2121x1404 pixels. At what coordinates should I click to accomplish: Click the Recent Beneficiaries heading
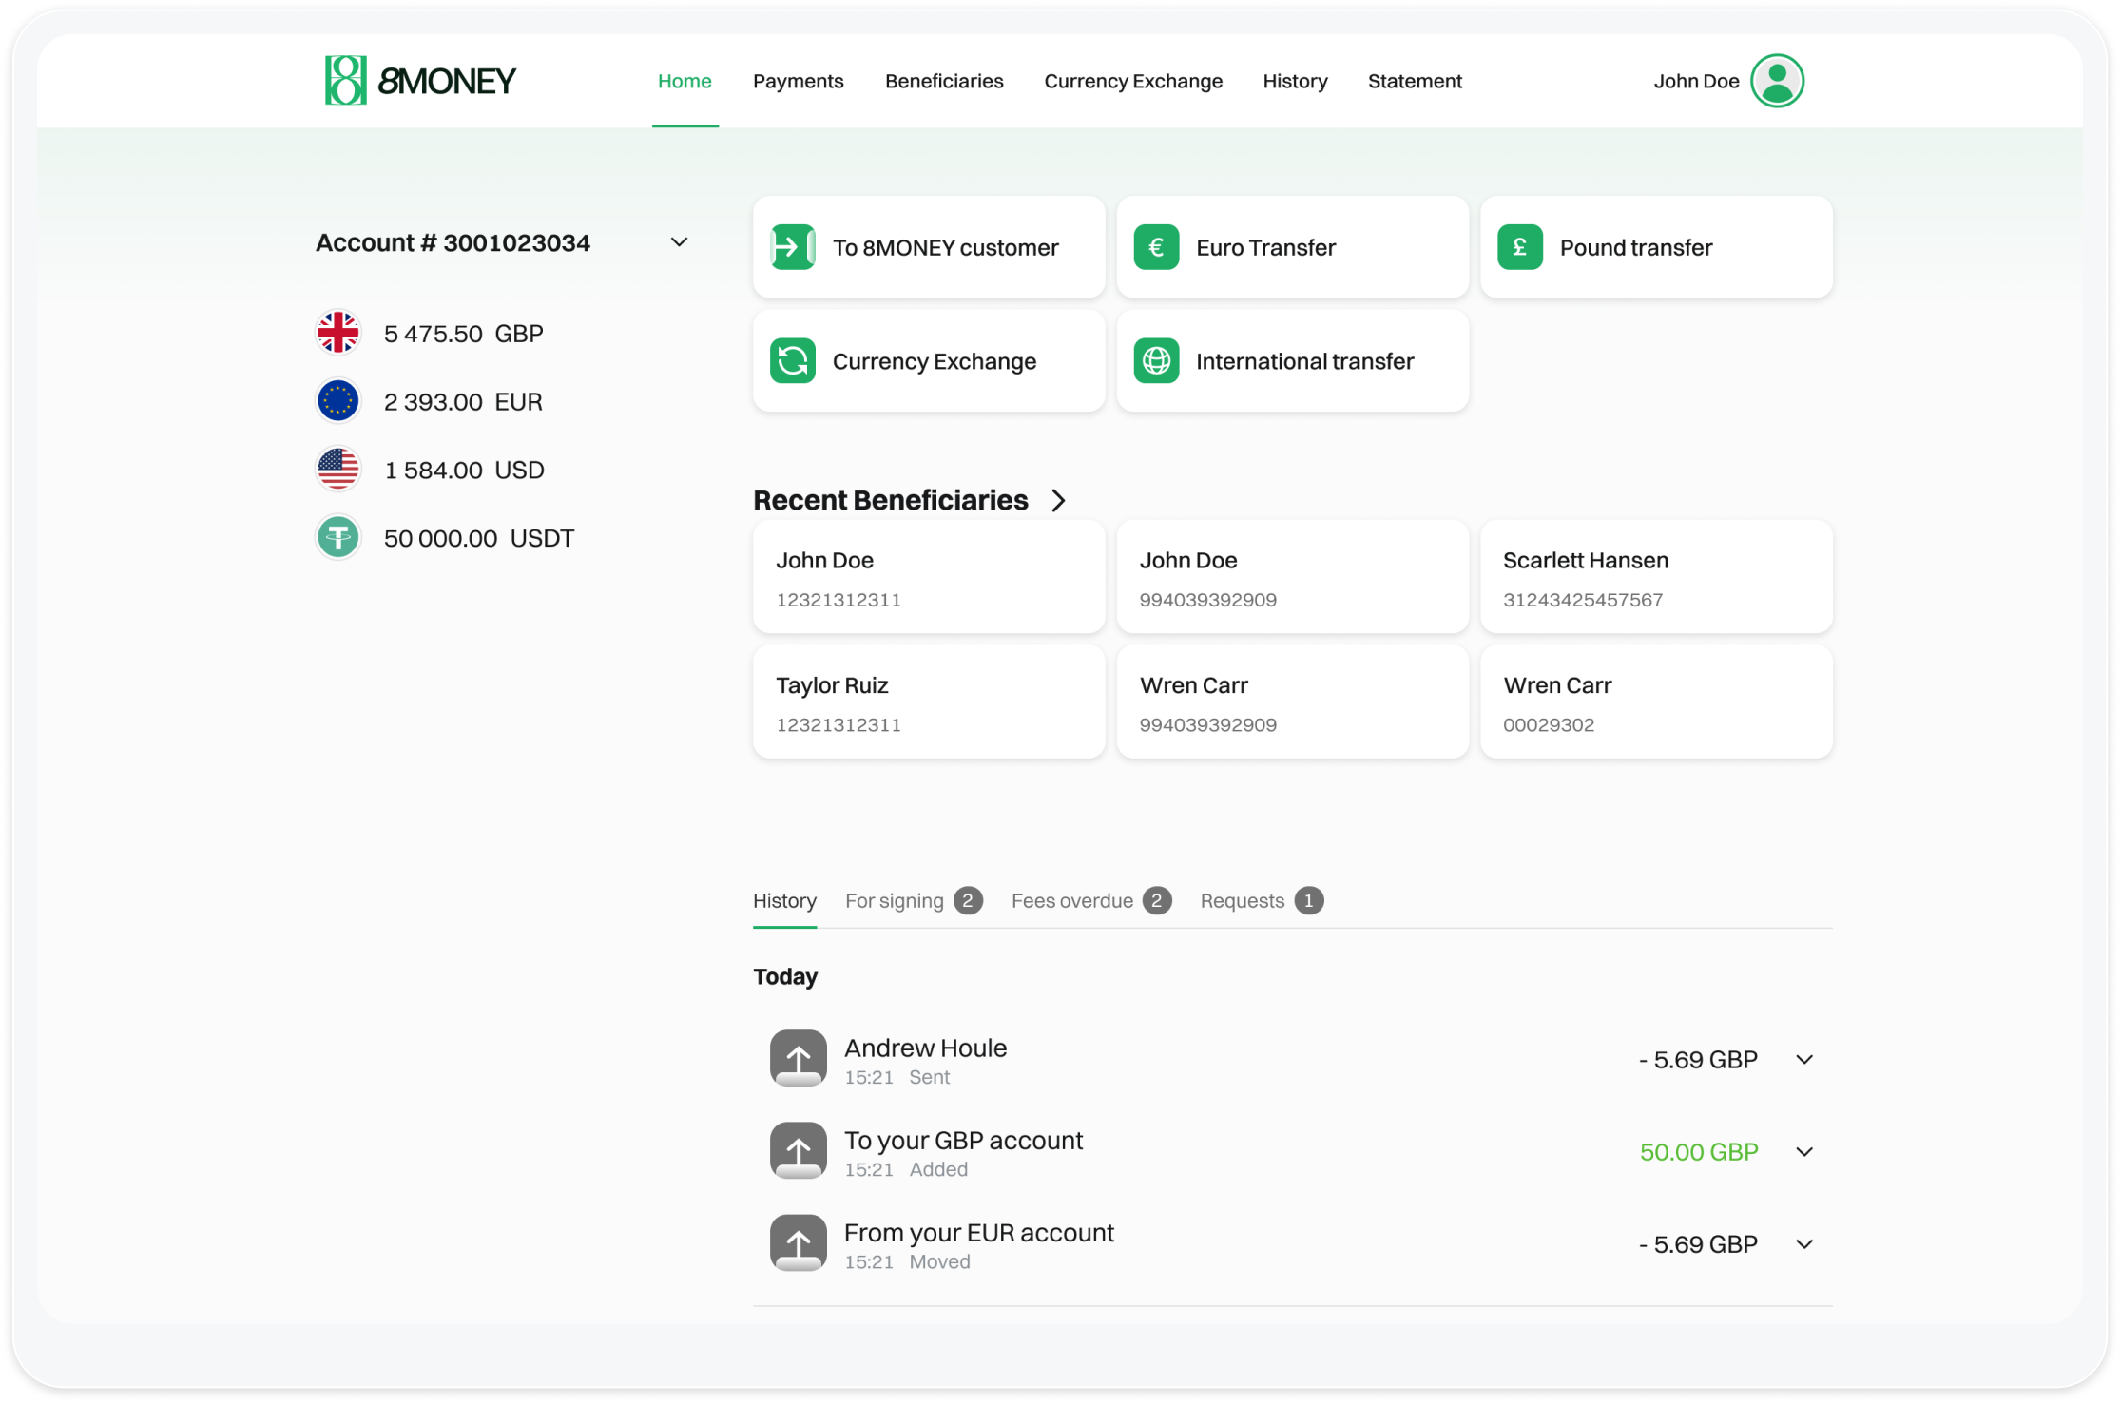(891, 500)
